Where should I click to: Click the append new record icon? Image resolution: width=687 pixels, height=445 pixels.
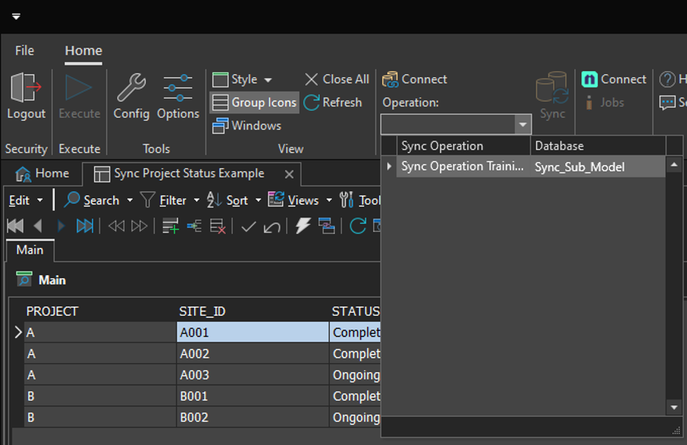tap(172, 226)
